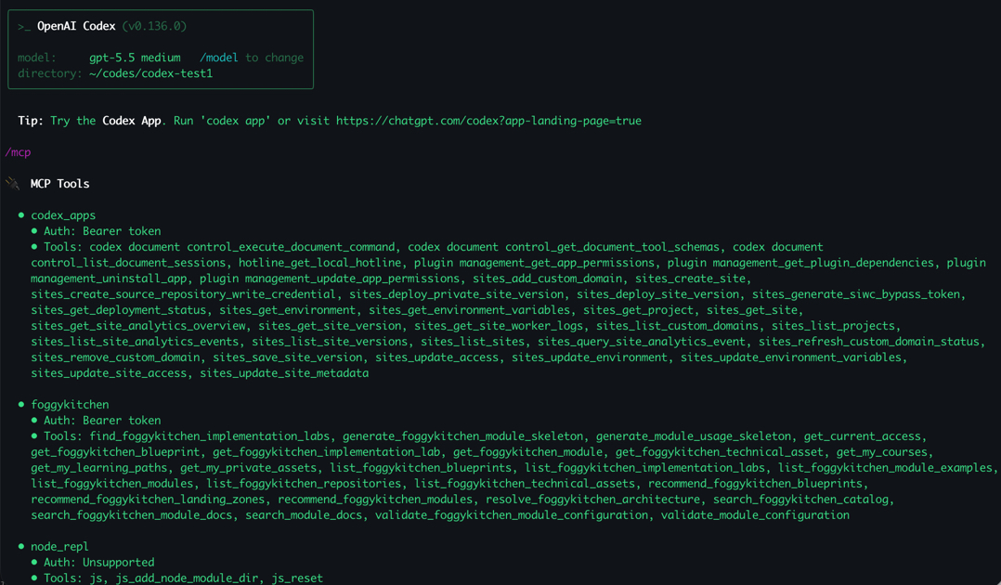Click find_foggykitchen_implementation_labs tool name
Viewport: 1001px width, 585px height.
pyautogui.click(x=210, y=436)
